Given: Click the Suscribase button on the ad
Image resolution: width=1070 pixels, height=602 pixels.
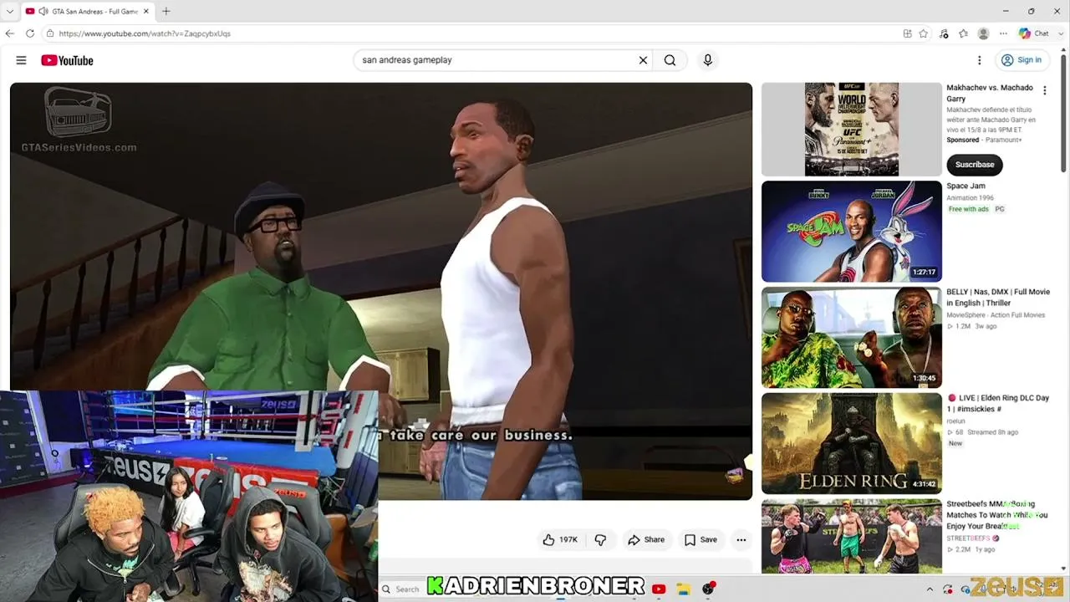Looking at the screenshot, I should 975,165.
